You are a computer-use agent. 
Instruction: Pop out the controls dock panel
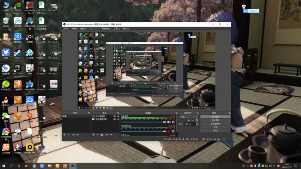point(230,113)
